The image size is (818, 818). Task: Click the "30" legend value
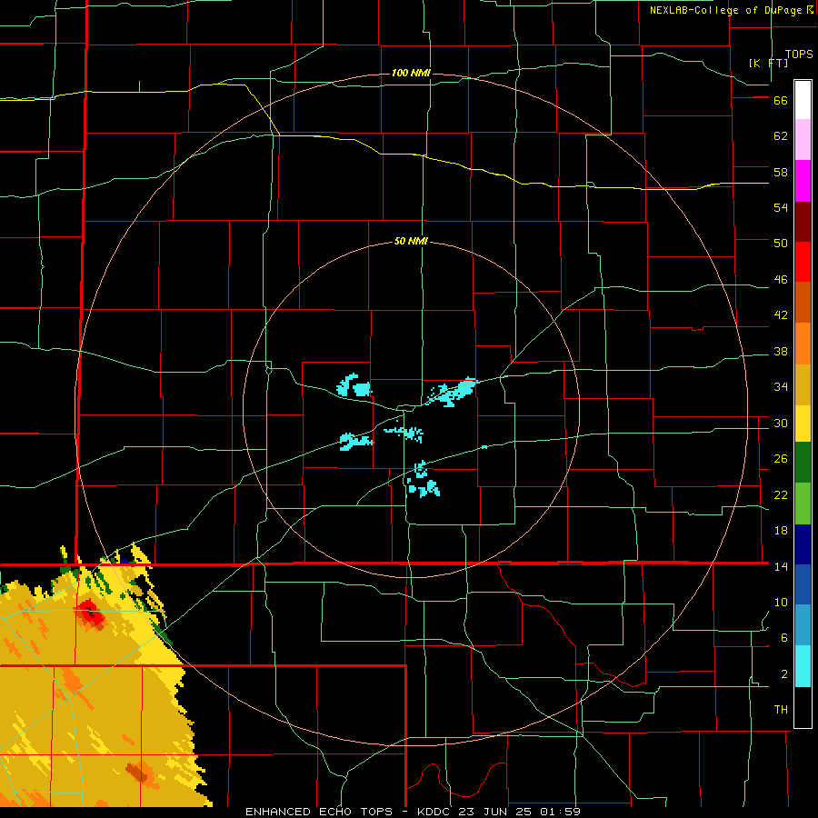781,423
